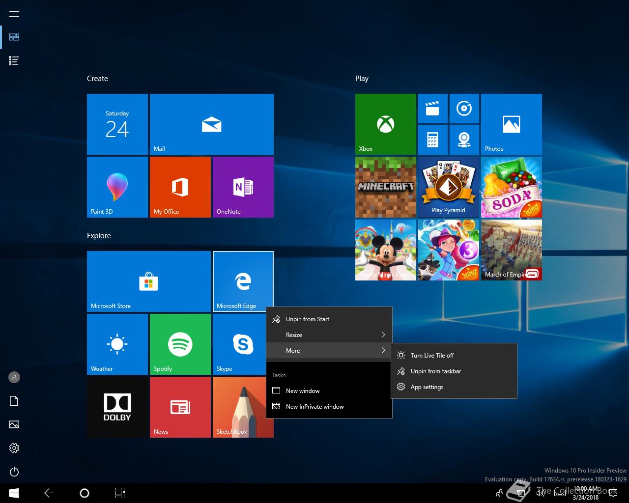Open the touch keyboard icon
The width and height of the screenshot is (629, 503).
[560, 493]
